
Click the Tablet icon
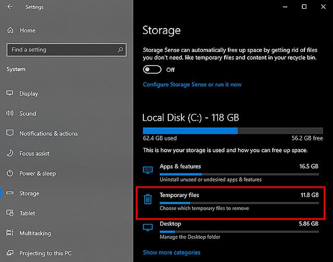tap(10, 213)
